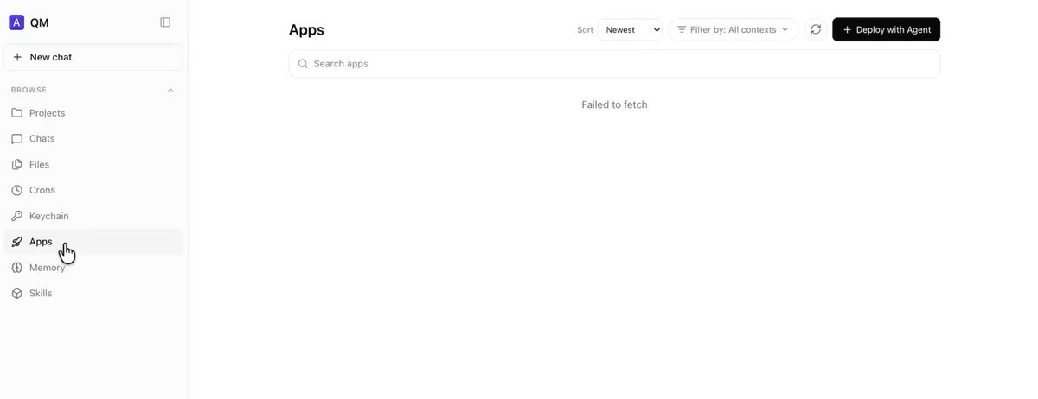Click the Failed to fetch message
The height and width of the screenshot is (399, 1038).
614,104
